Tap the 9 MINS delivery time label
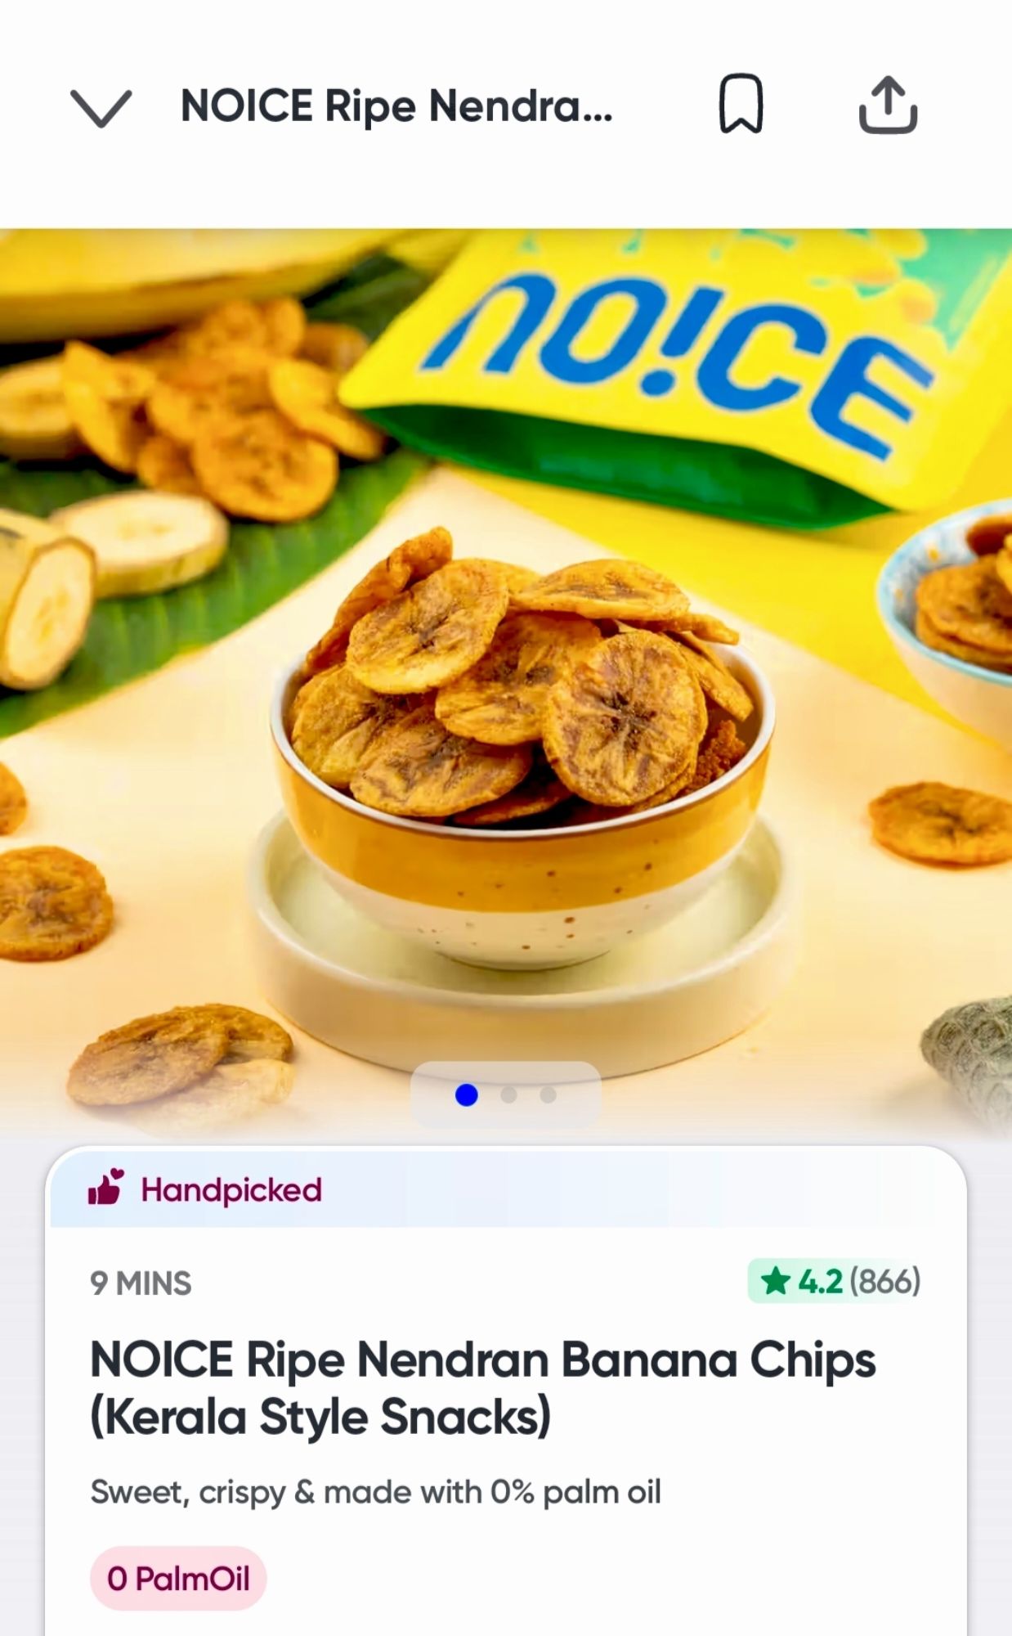The height and width of the screenshot is (1636, 1012). click(x=141, y=1283)
